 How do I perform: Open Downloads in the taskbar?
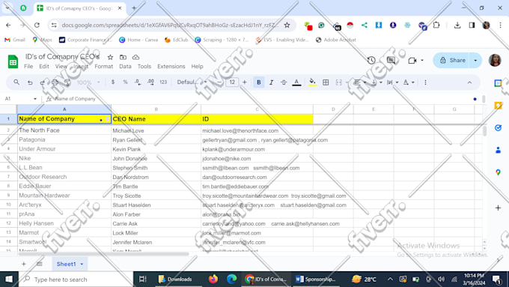click(175, 280)
